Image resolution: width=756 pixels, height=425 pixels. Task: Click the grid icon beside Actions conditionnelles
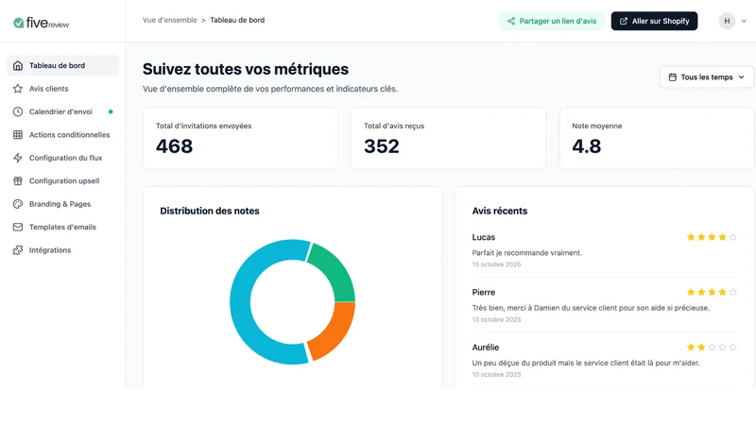click(x=18, y=135)
